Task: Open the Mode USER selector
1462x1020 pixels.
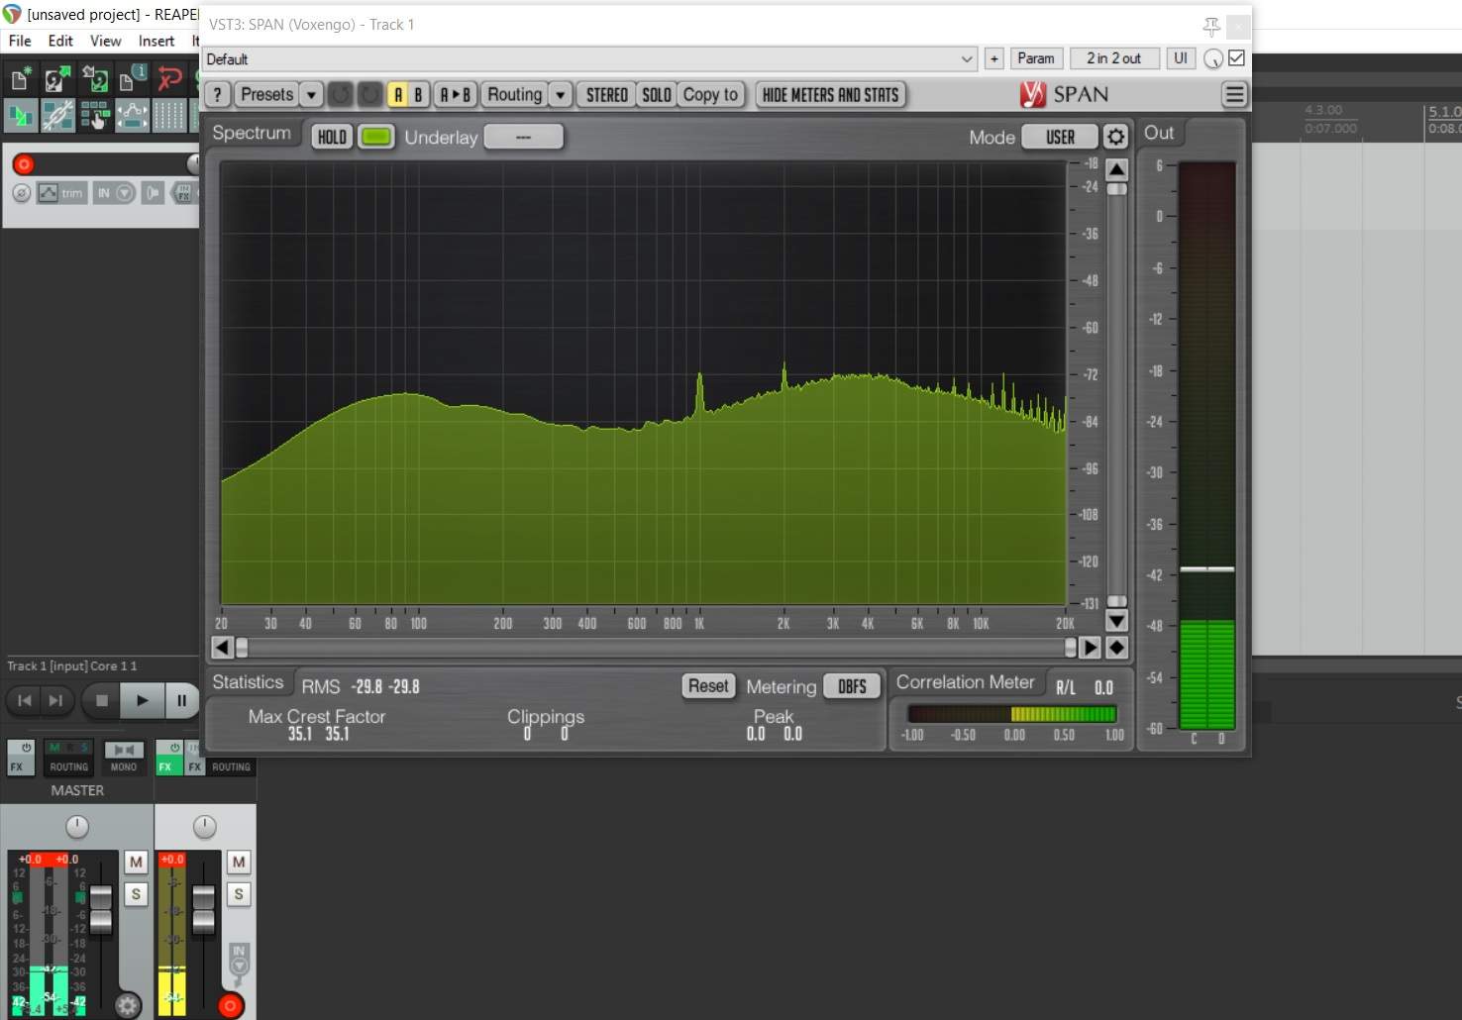Action: coord(1060,137)
